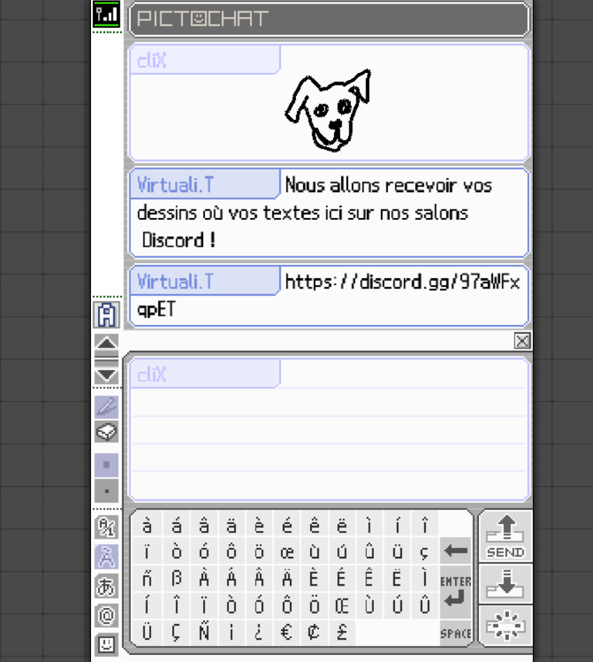593x662 pixels.
Task: Select the pencil drawing tool
Action: pos(106,406)
